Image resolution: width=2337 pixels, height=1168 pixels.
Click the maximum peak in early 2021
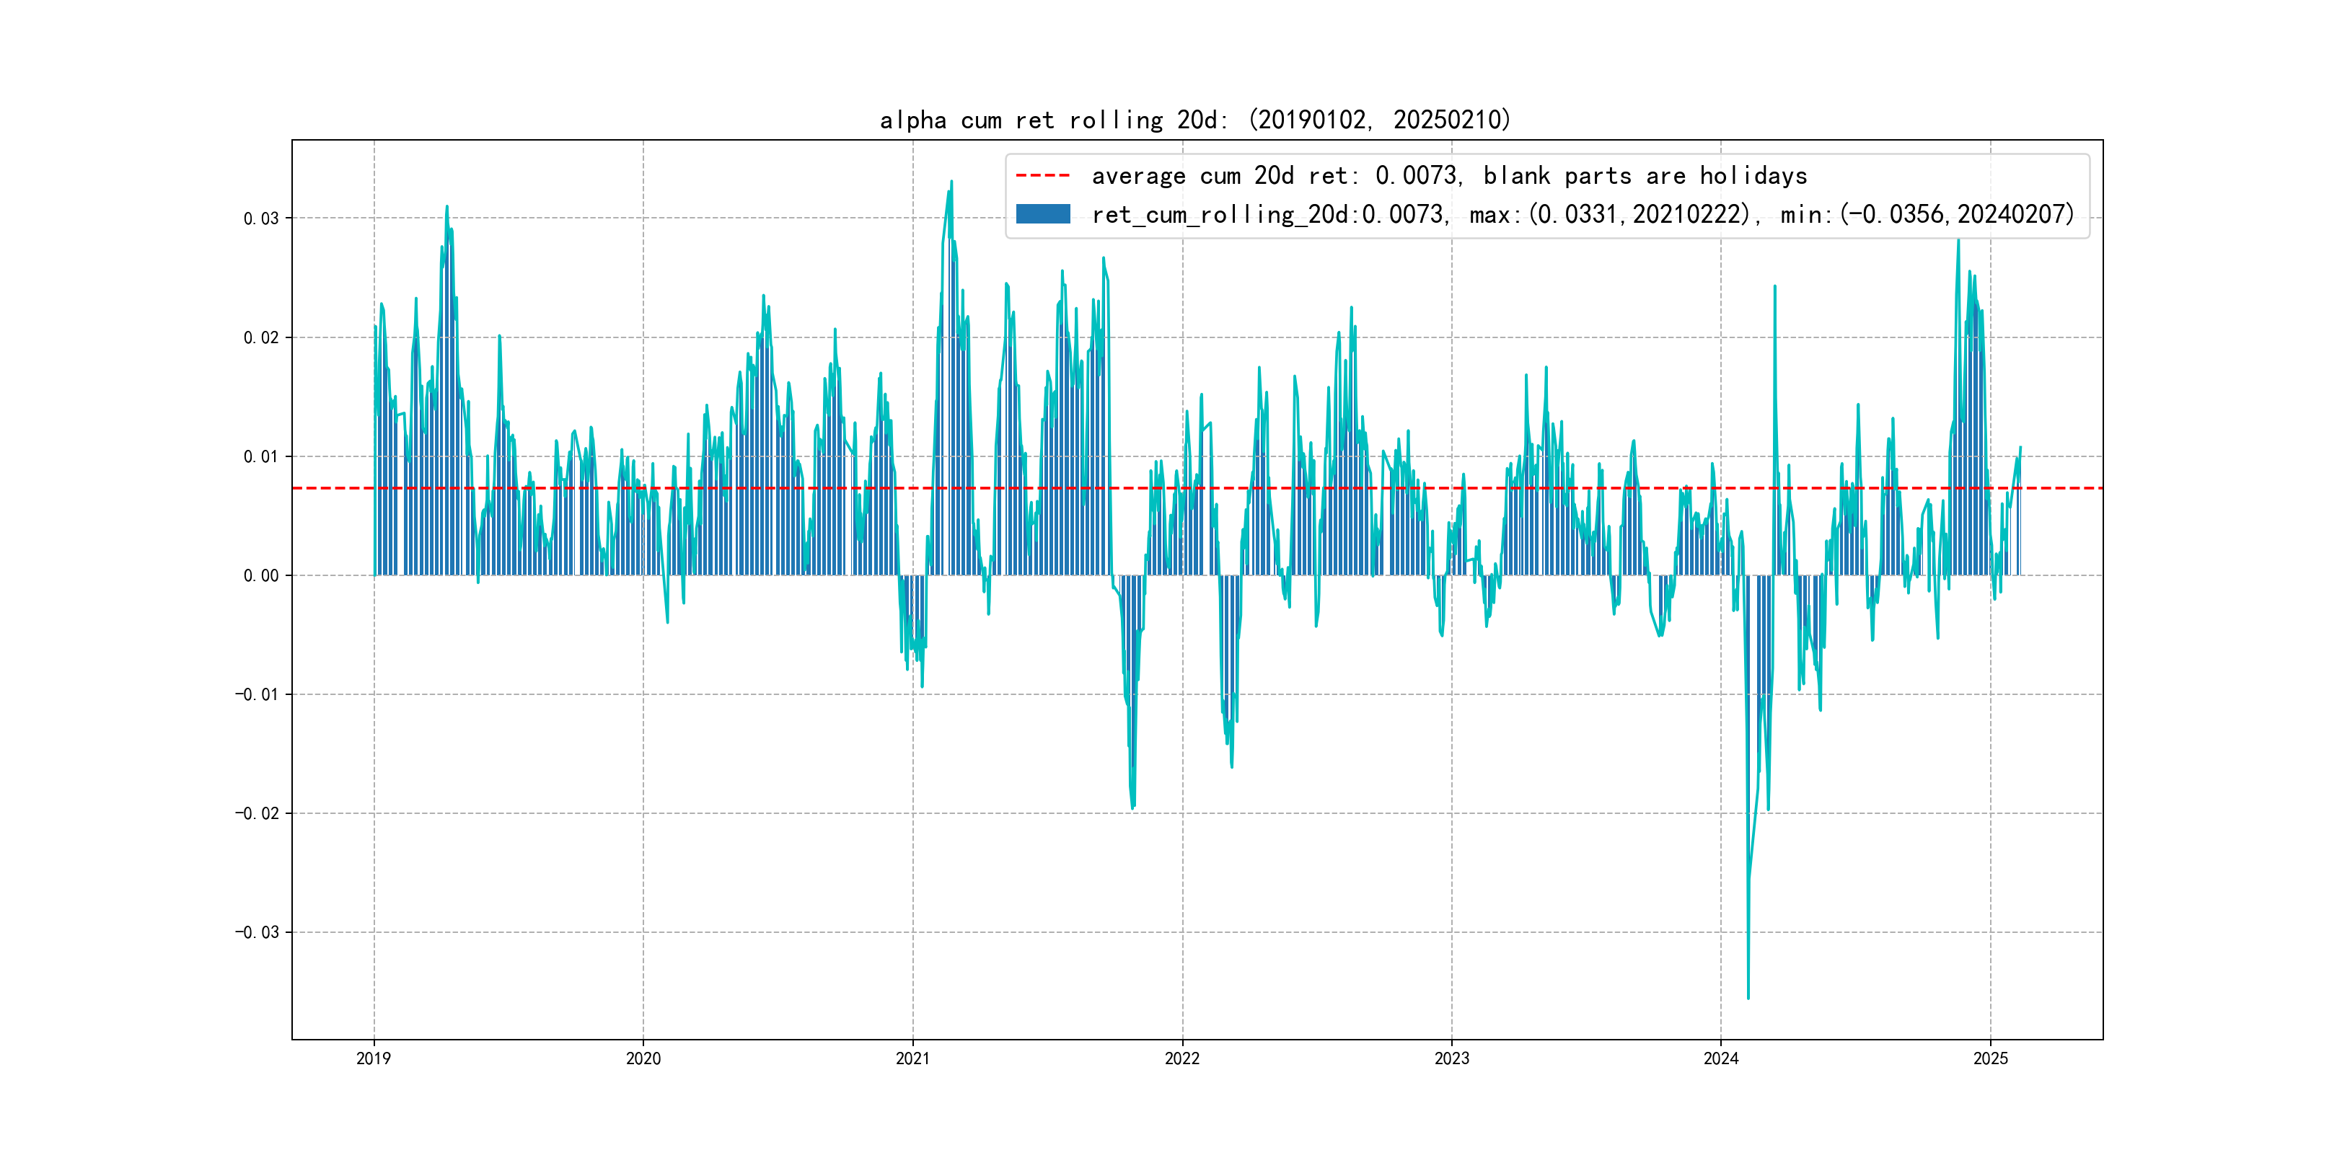coord(951,182)
